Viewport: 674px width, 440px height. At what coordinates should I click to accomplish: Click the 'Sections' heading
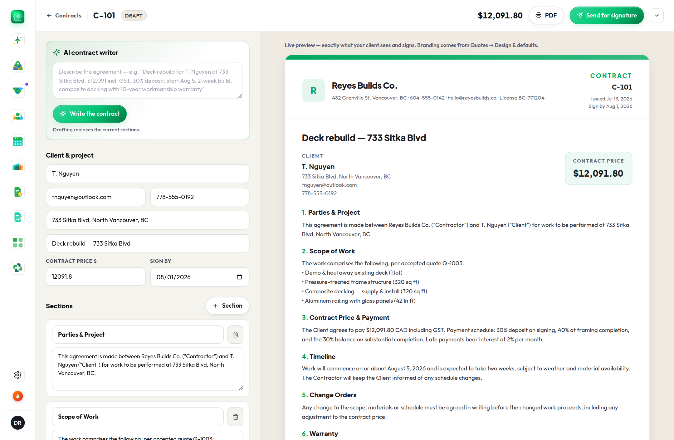[x=59, y=306]
